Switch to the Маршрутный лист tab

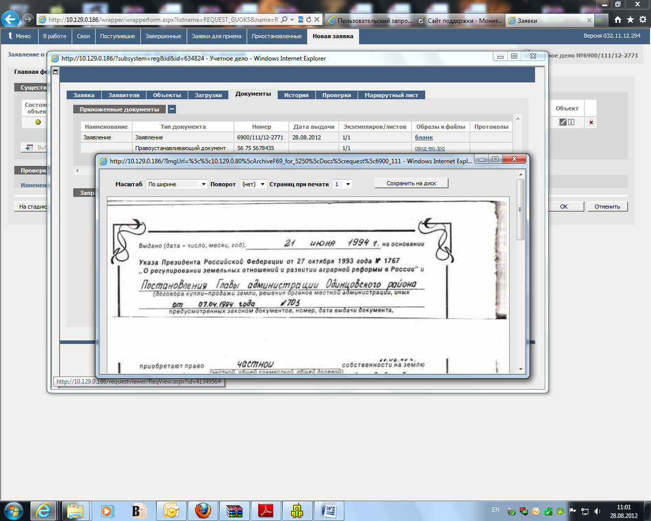click(x=392, y=95)
